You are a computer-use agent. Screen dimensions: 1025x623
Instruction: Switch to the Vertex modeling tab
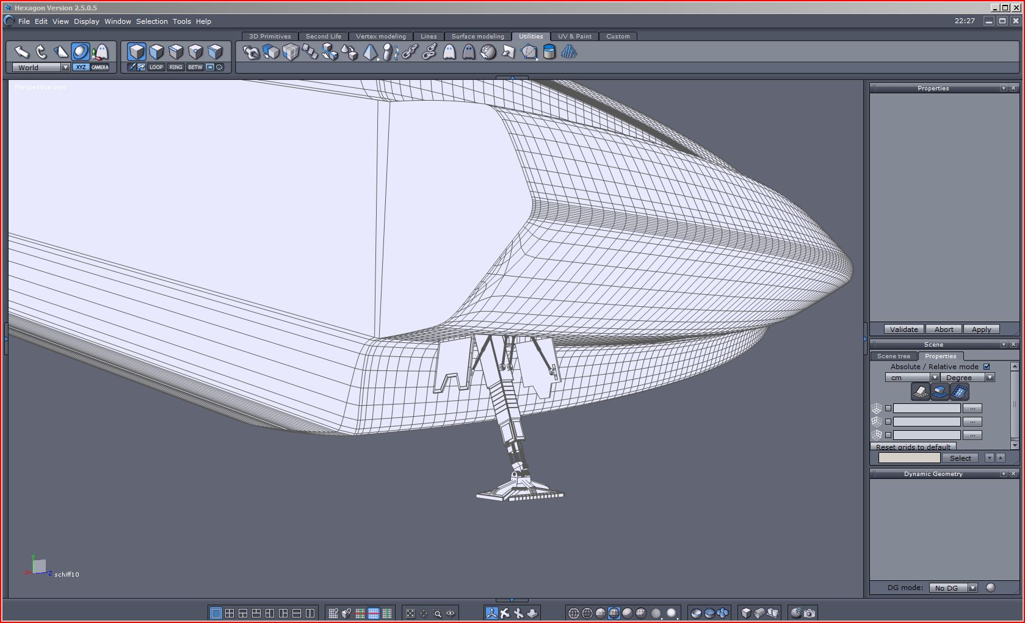coord(380,37)
